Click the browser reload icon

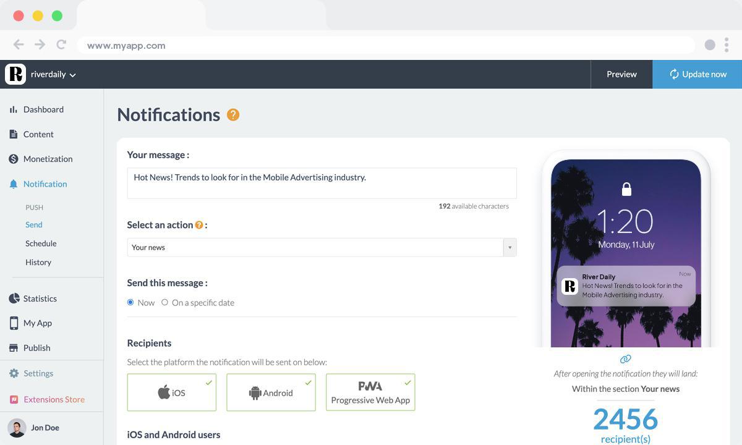pos(61,44)
